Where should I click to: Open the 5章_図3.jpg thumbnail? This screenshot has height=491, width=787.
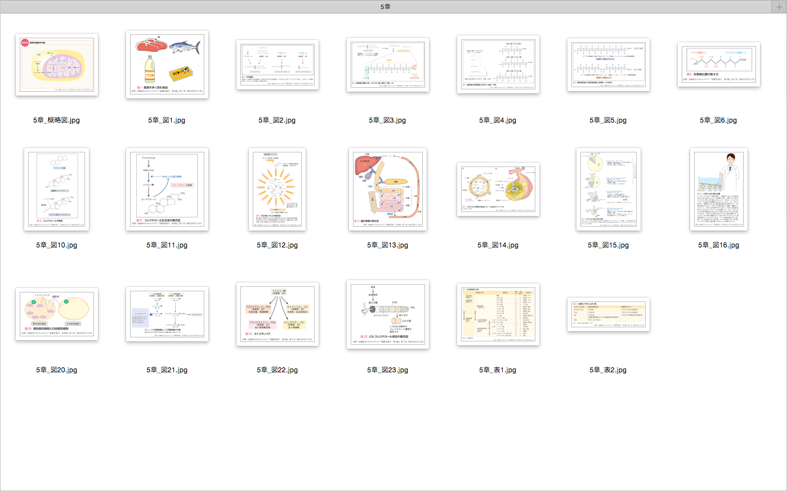[x=388, y=65]
